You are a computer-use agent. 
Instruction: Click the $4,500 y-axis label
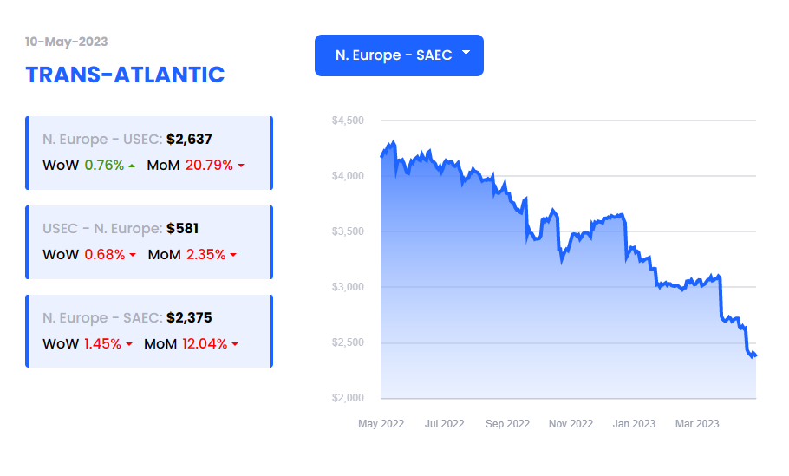348,121
